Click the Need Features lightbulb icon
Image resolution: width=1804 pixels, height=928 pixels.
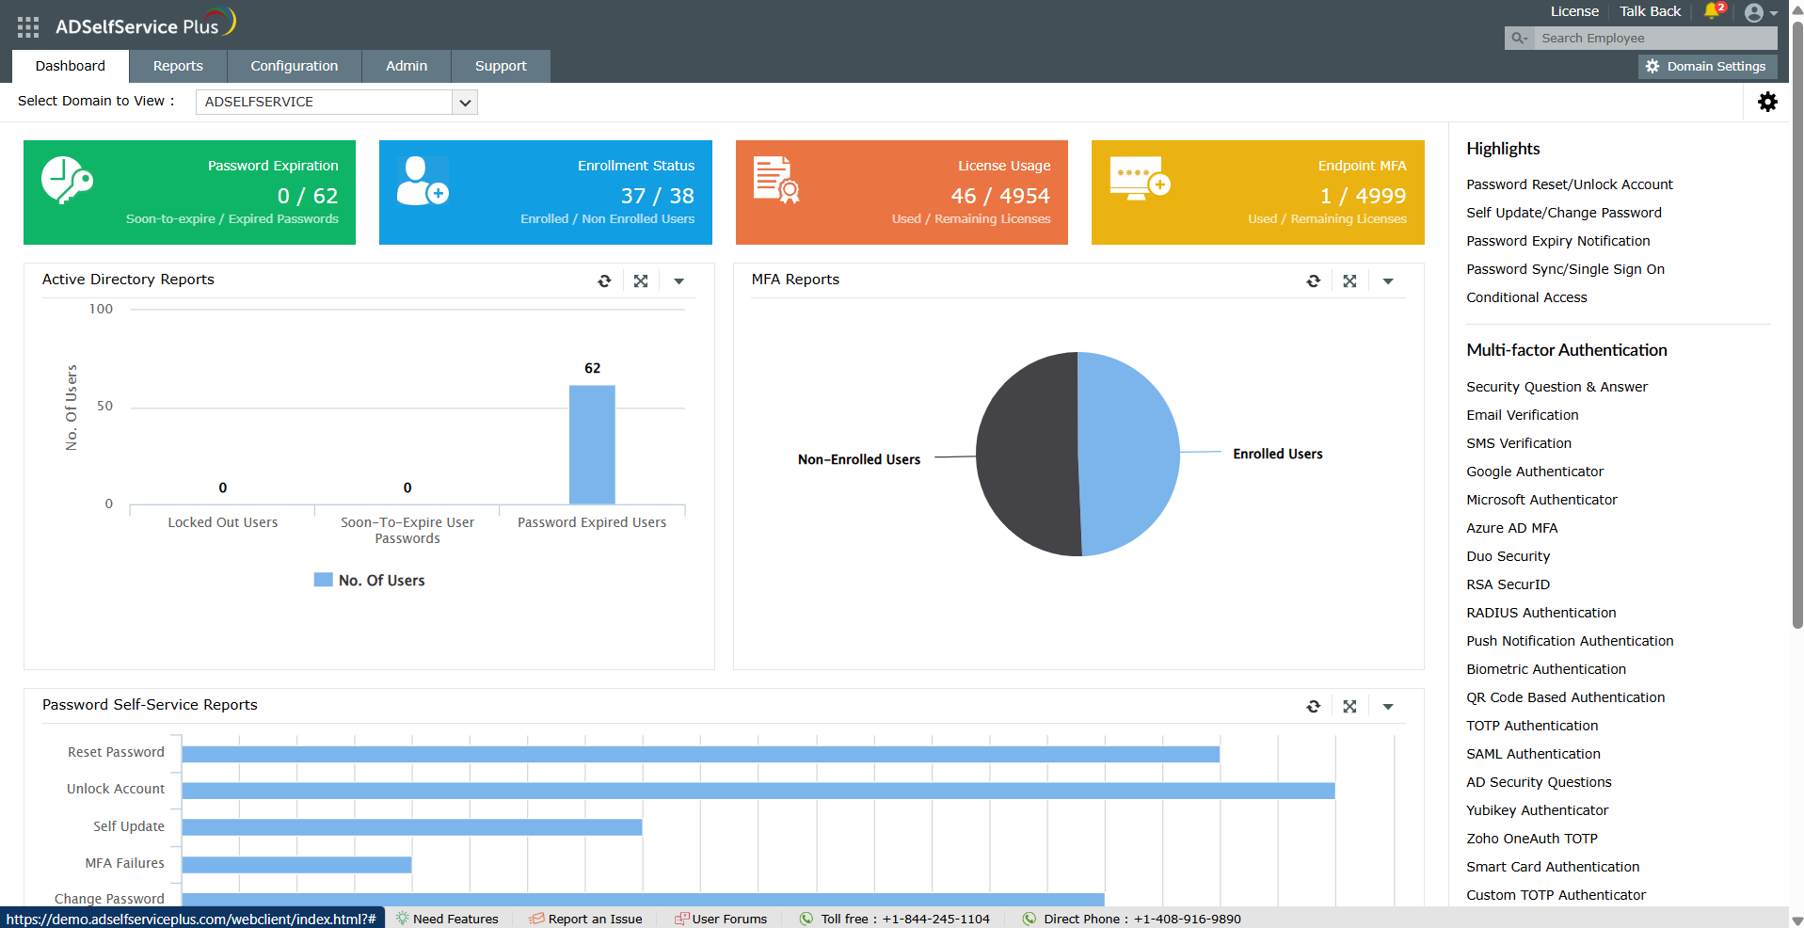(x=402, y=919)
